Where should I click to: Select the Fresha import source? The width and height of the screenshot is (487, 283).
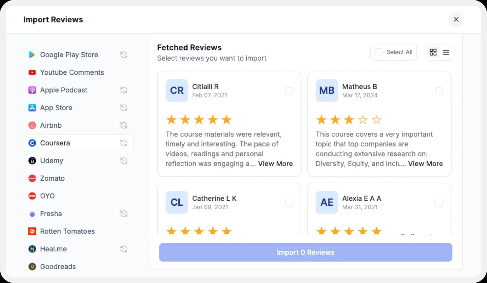click(51, 213)
